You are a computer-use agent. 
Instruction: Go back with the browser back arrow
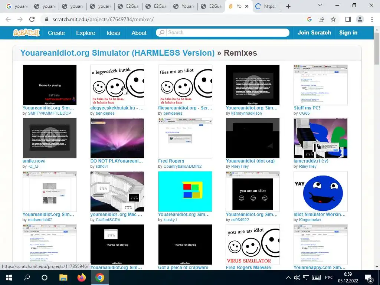click(x=8, y=19)
